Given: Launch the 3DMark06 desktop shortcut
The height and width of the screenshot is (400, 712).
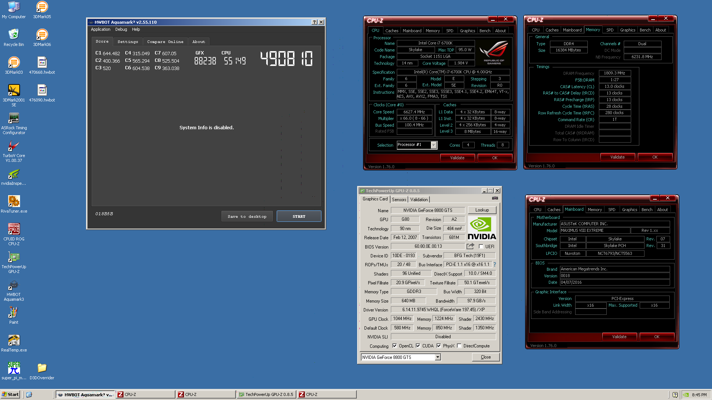Looking at the screenshot, I should (42, 38).
